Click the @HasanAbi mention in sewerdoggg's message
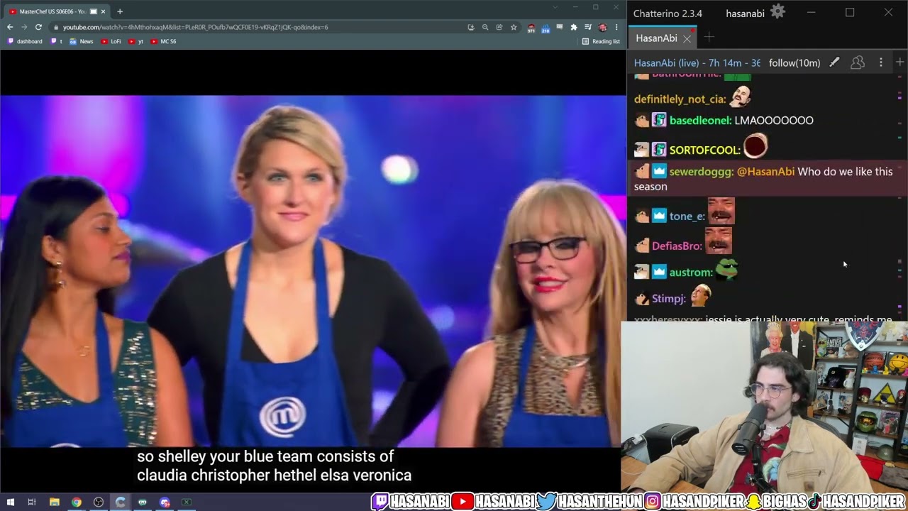Viewport: 908px width, 511px height. point(765,172)
